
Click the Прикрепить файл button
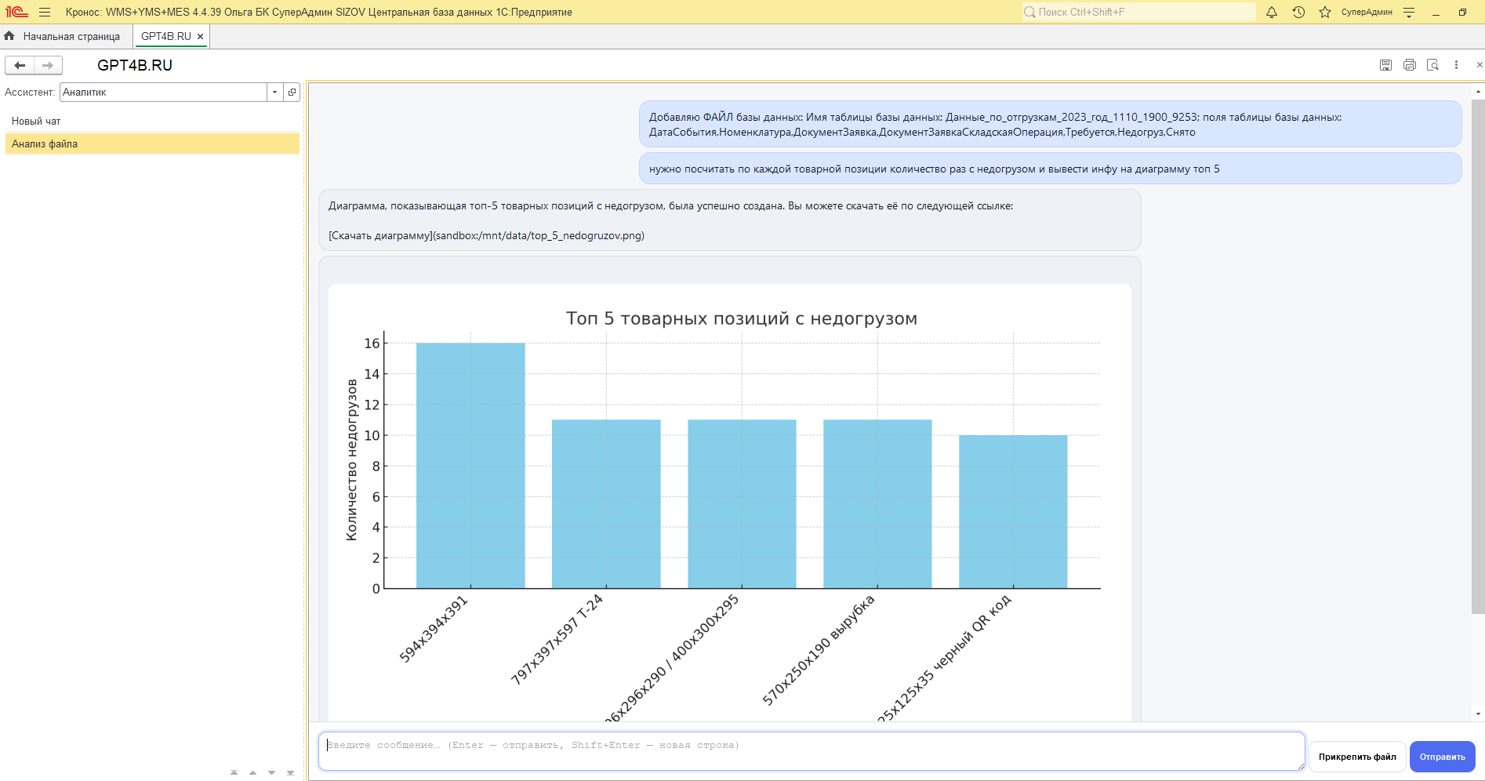[x=1357, y=757]
